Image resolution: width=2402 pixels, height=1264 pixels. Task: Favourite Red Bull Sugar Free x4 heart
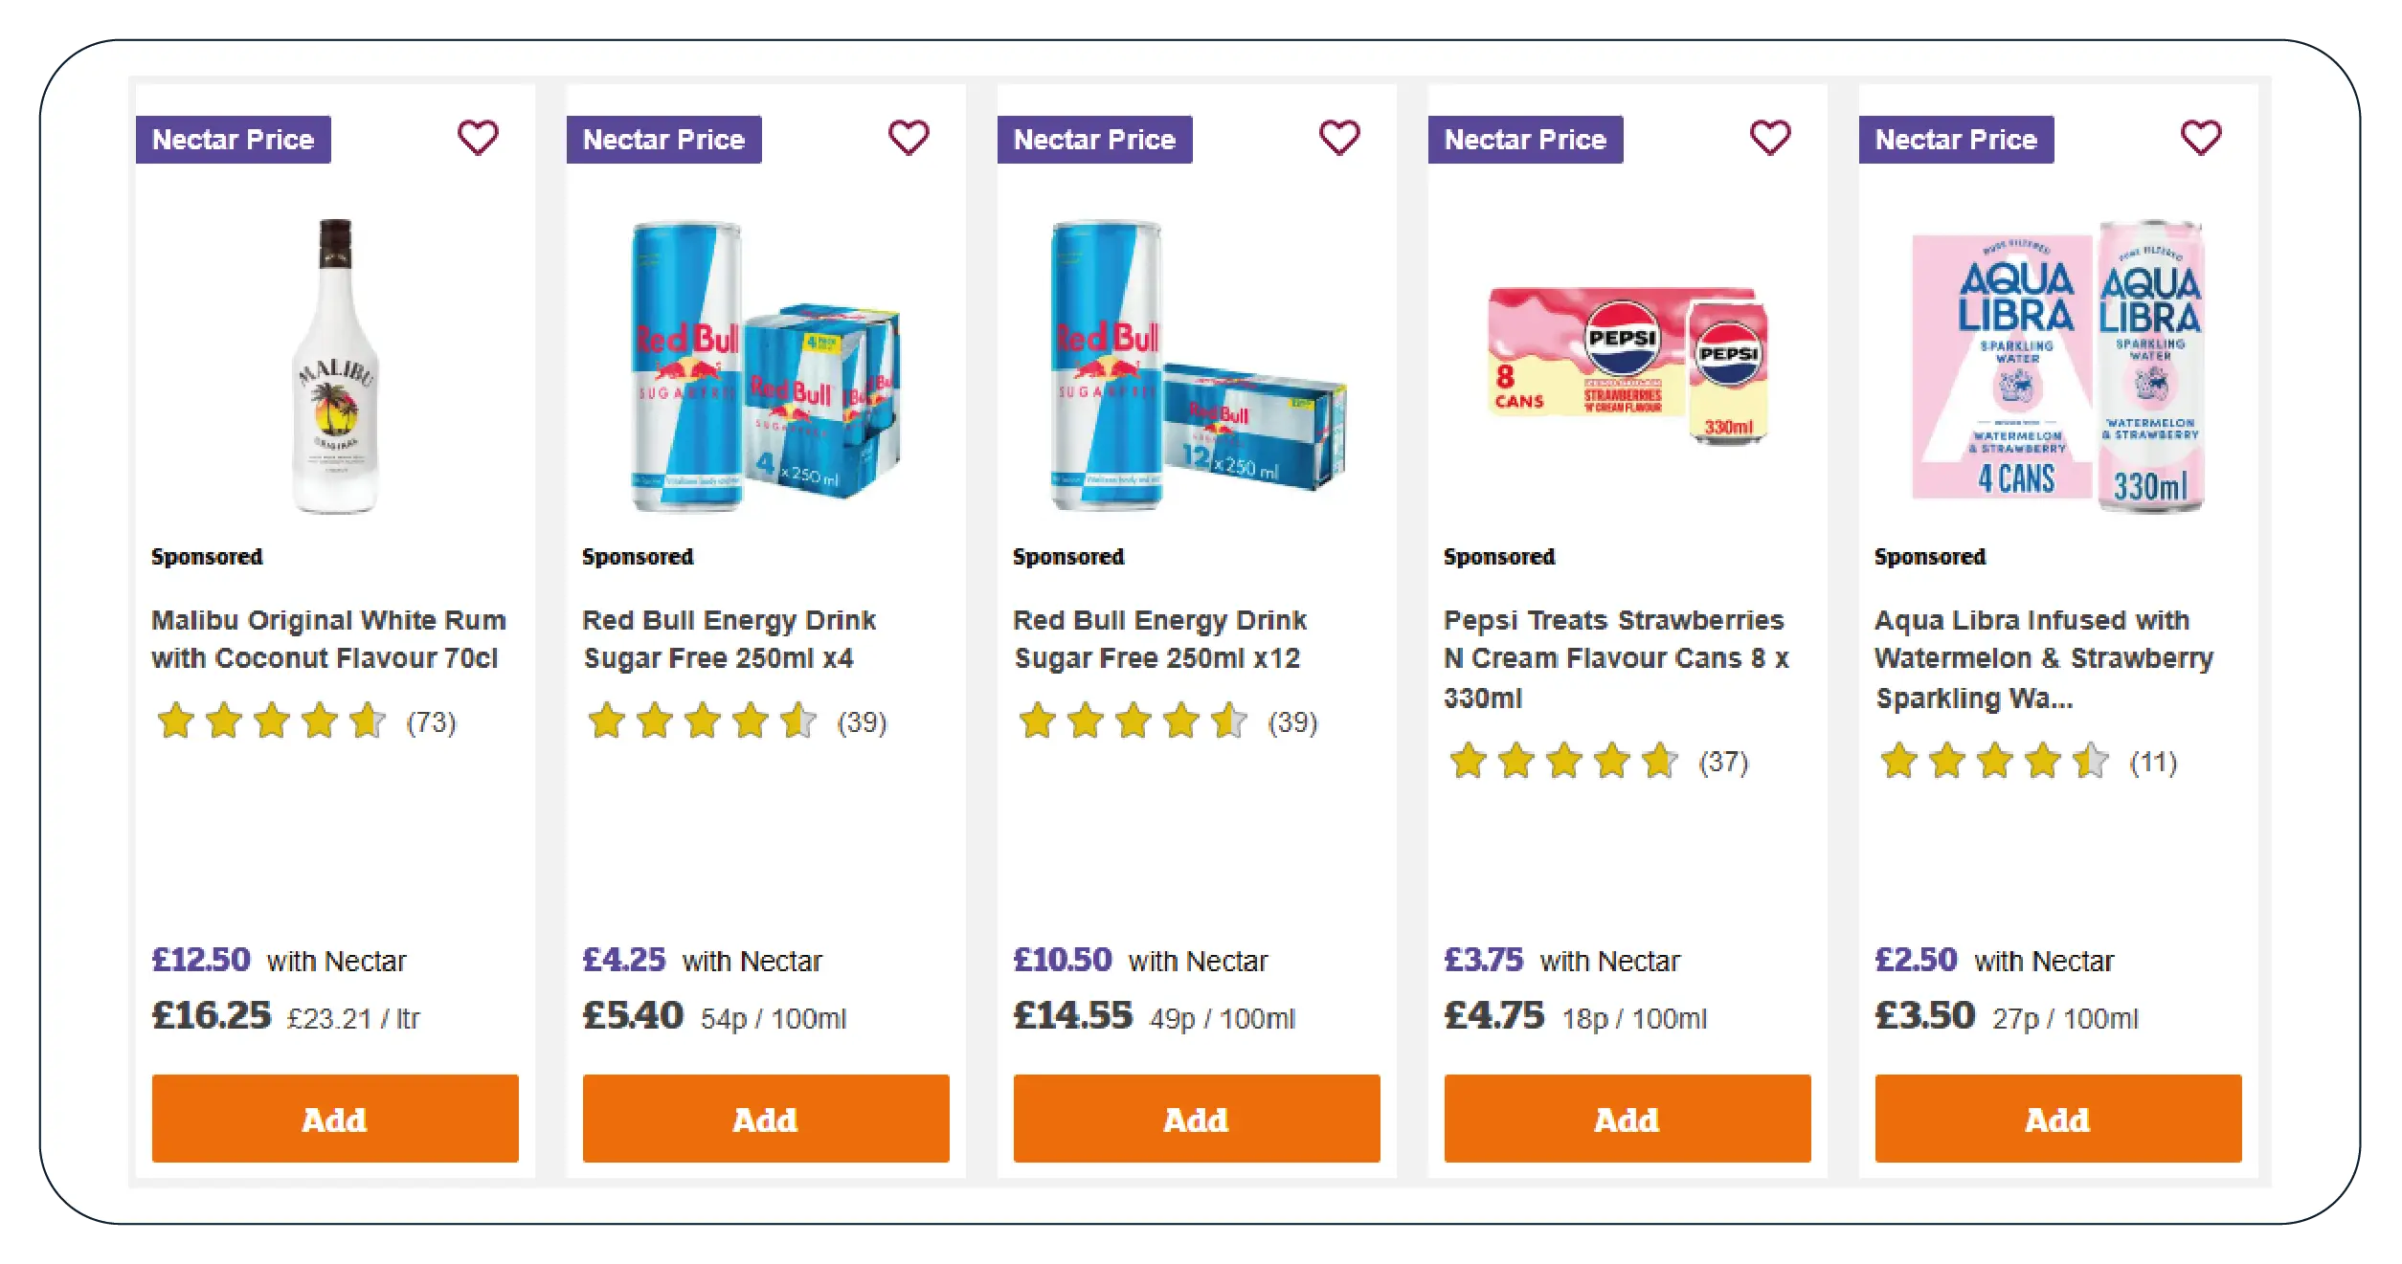tap(909, 138)
